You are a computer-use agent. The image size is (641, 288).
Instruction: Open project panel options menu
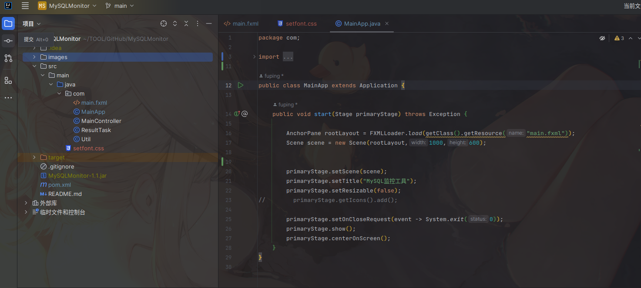click(x=198, y=23)
